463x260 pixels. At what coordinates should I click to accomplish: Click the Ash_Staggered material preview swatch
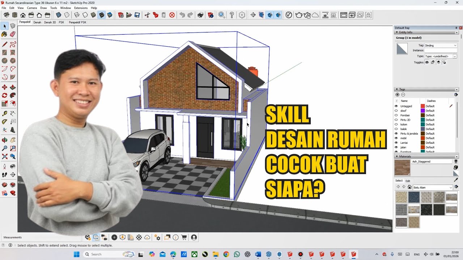402,168
